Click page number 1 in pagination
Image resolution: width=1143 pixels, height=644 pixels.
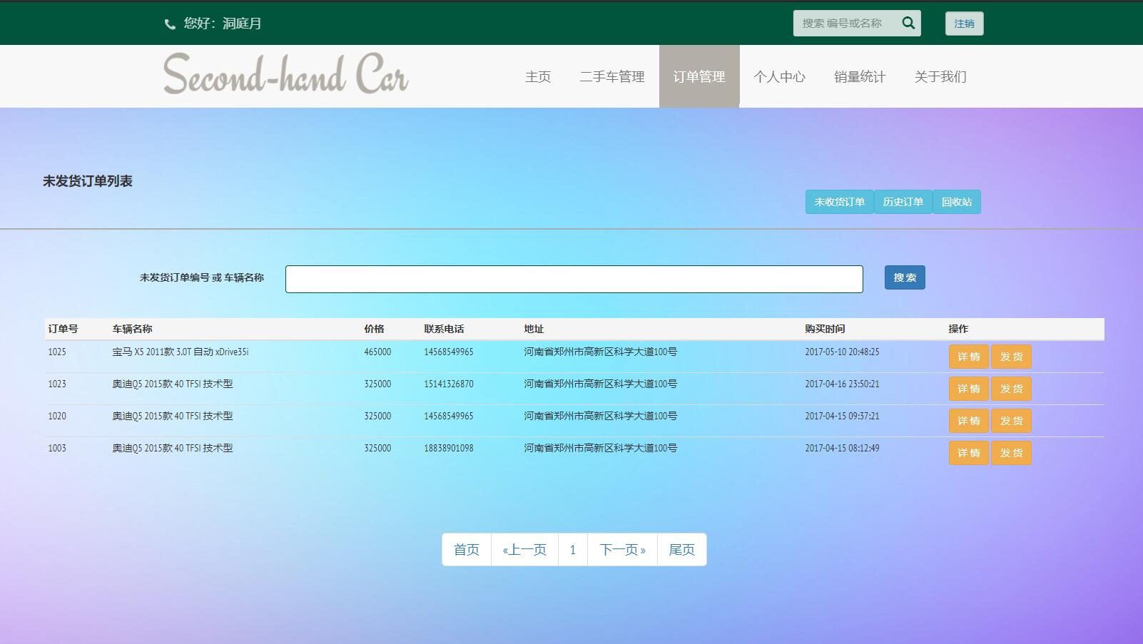(572, 549)
